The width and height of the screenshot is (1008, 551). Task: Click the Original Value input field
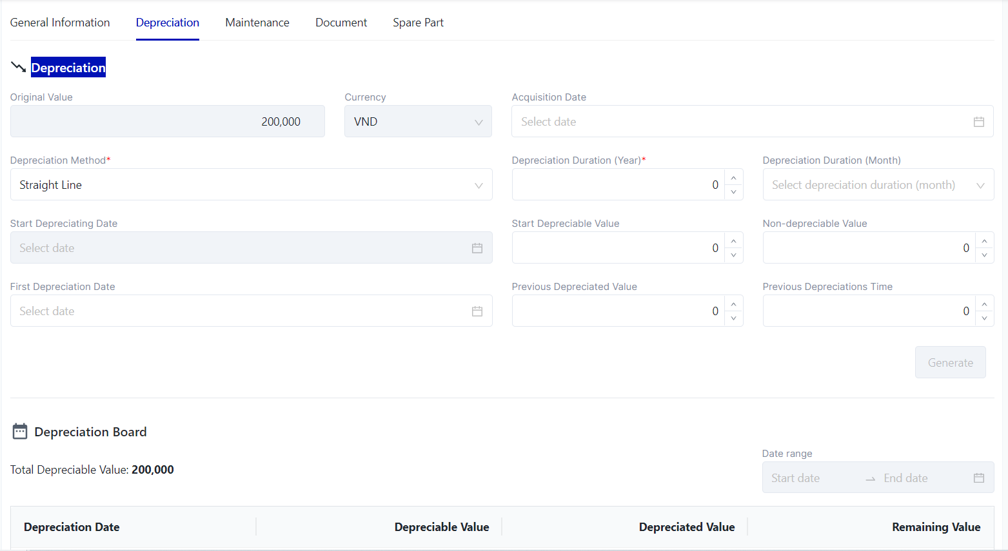pos(167,122)
